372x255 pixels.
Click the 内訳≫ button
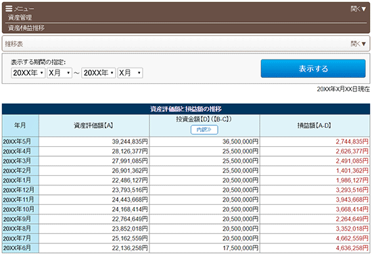(204, 129)
